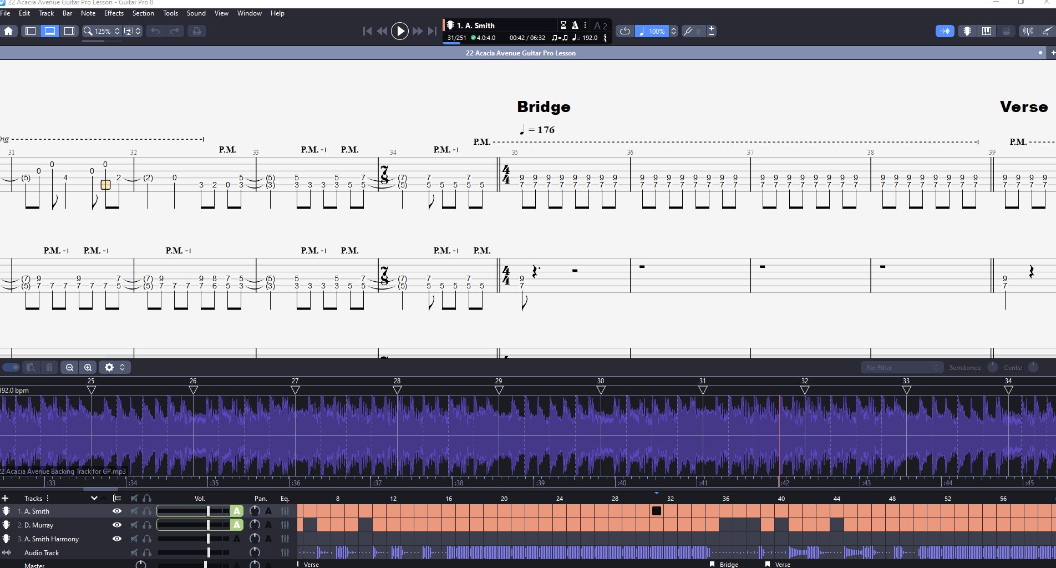Open the File menu
1056x568 pixels.
click(5, 13)
